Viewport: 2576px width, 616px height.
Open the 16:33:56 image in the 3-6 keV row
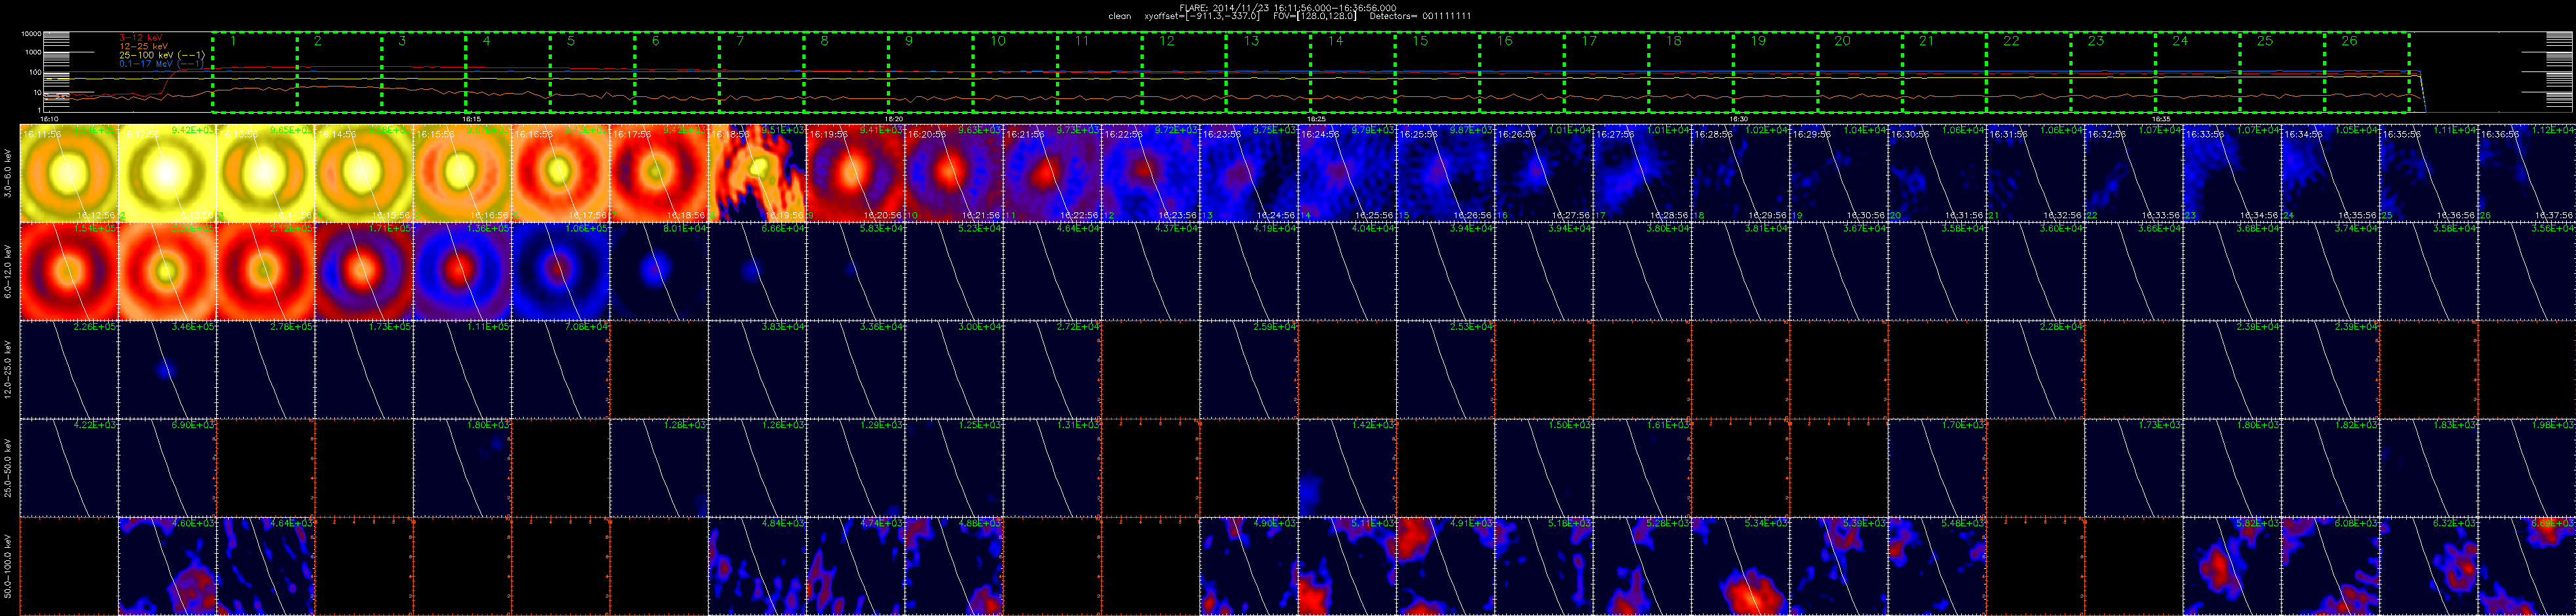2231,173
